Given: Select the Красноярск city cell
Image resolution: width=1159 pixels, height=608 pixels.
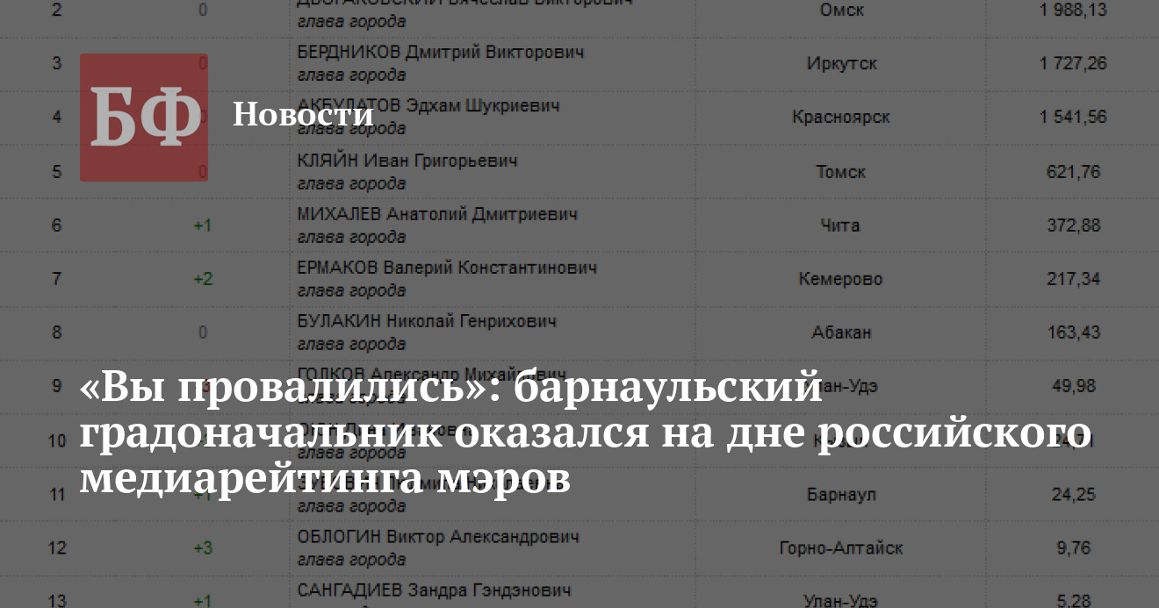Looking at the screenshot, I should click(x=840, y=117).
